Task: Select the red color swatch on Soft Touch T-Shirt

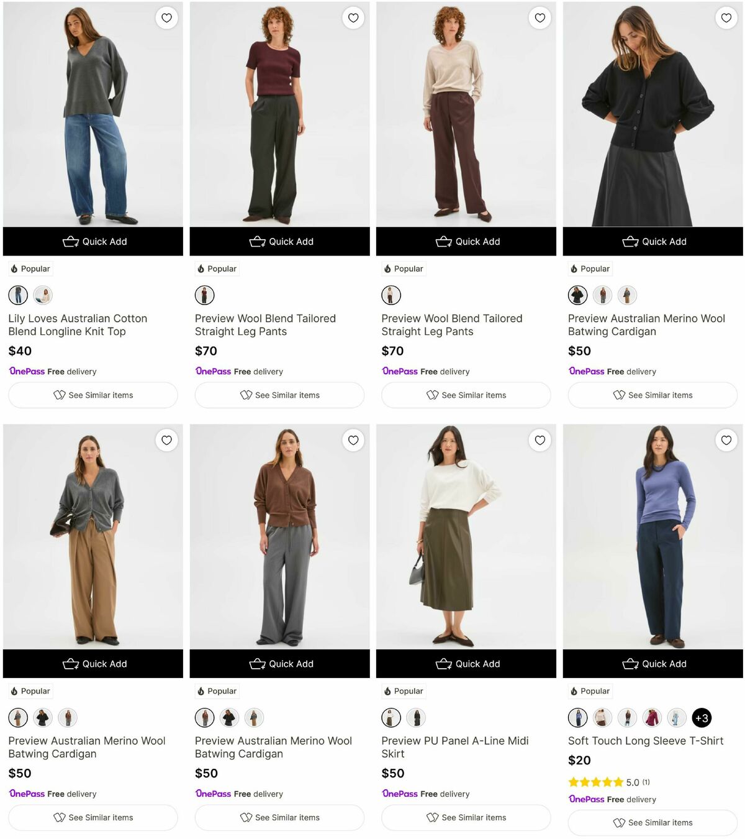Action: tap(652, 717)
